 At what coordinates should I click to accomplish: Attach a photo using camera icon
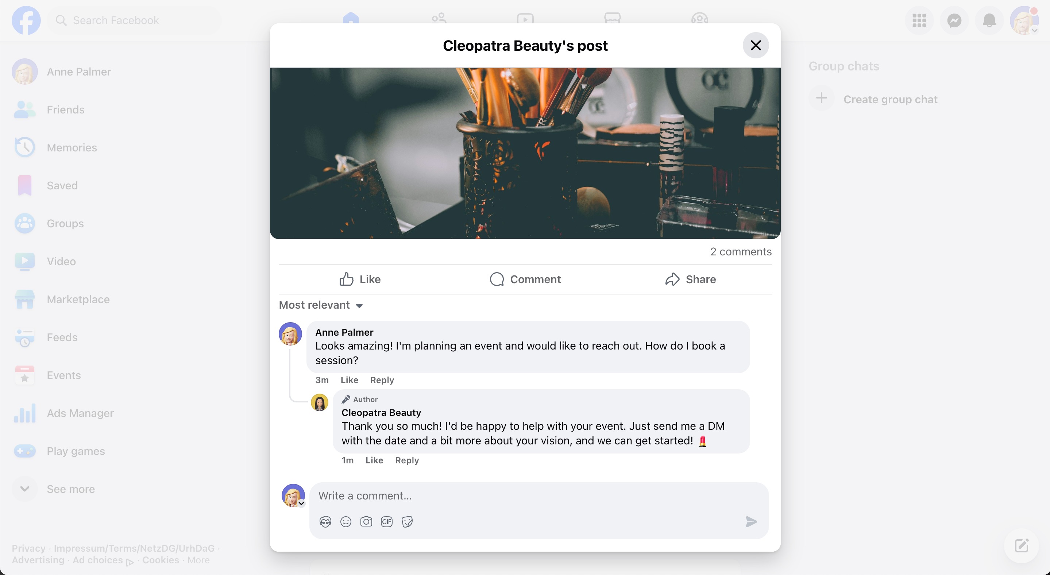[x=366, y=522]
